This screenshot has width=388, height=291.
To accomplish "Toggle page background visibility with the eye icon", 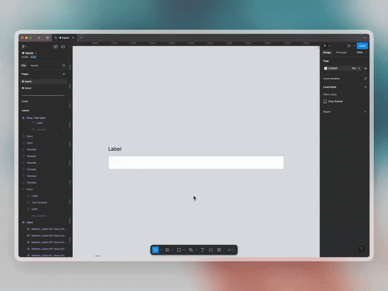I will tap(366, 68).
